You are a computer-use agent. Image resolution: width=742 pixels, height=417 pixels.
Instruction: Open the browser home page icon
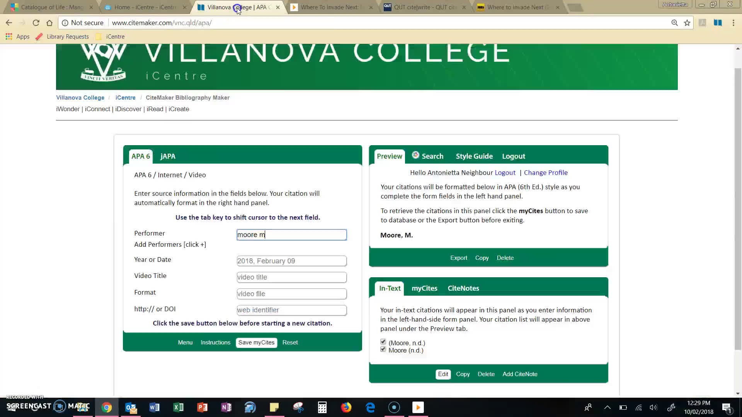49,23
